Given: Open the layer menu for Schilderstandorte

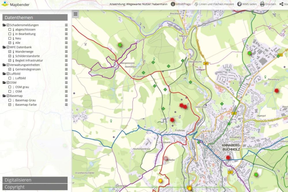Looking at the screenshot, I should [66, 56].
